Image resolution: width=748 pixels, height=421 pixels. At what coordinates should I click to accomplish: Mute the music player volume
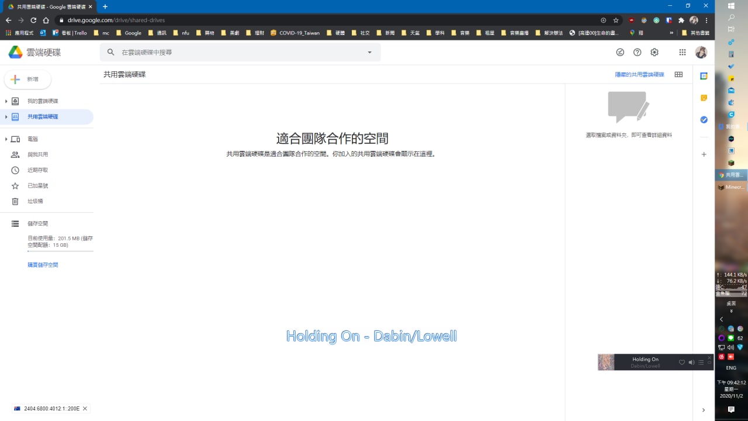click(x=691, y=363)
